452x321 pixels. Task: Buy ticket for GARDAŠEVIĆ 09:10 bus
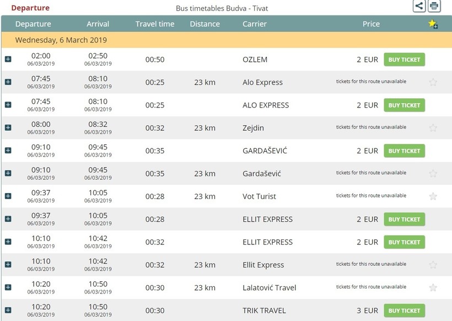click(404, 151)
